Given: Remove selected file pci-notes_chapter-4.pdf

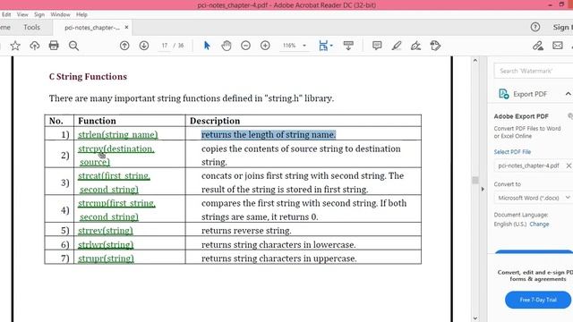Looking at the screenshot, I should tap(569, 165).
